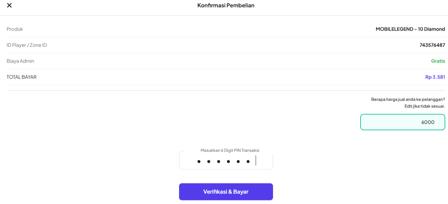Click the Konfirmasi Pembelian title
The width and height of the screenshot is (448, 204).
pyautogui.click(x=226, y=5)
